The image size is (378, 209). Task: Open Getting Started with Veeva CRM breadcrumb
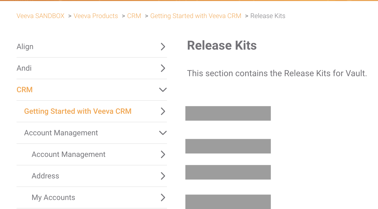pyautogui.click(x=196, y=16)
